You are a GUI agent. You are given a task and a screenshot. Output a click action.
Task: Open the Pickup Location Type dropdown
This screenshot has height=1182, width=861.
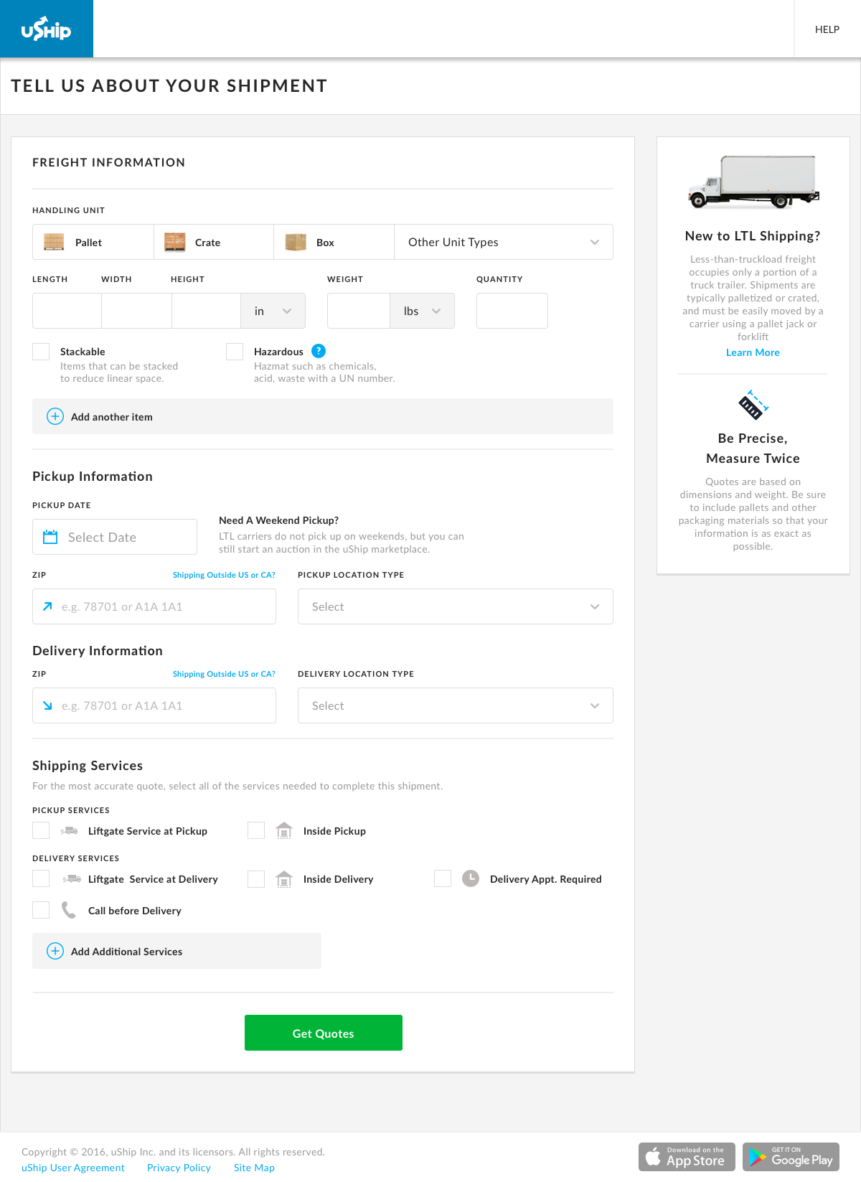455,606
